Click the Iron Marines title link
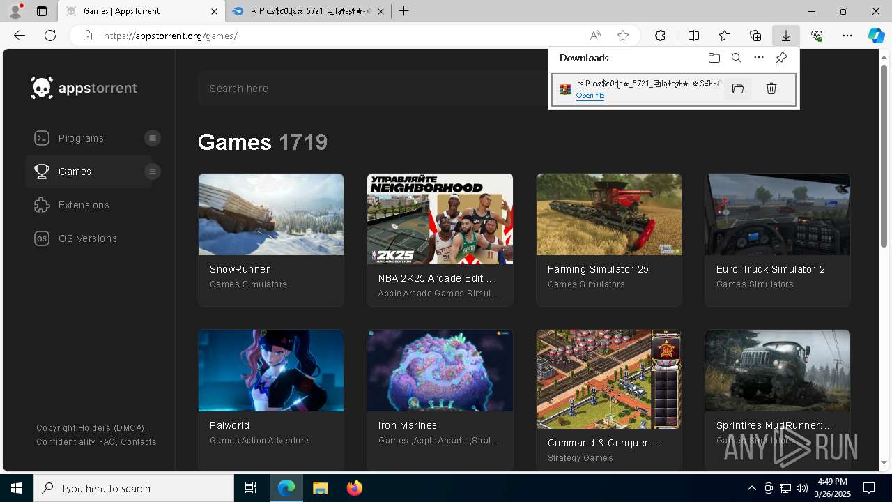The width and height of the screenshot is (892, 502). 408,425
